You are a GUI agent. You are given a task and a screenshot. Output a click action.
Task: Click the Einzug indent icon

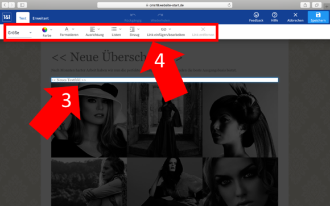132,29
